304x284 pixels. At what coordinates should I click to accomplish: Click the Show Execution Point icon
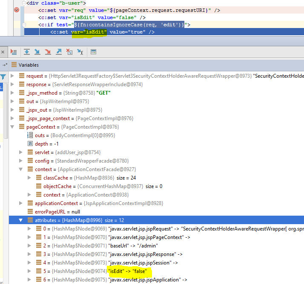point(14,52)
